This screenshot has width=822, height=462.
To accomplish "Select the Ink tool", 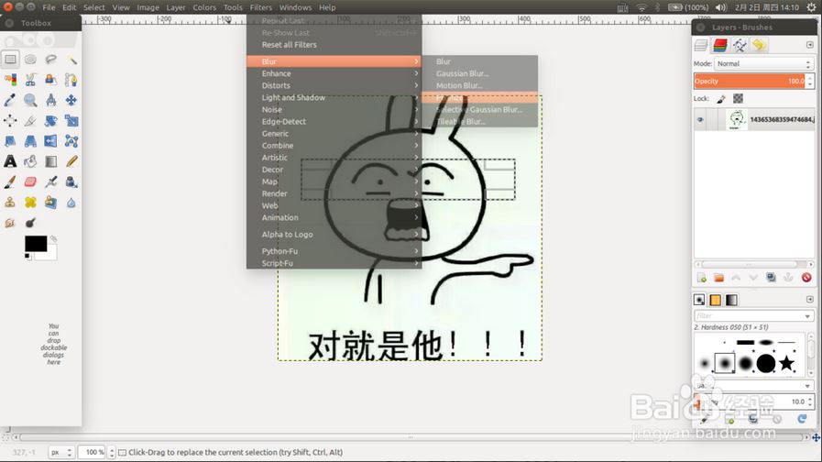I will (71, 182).
